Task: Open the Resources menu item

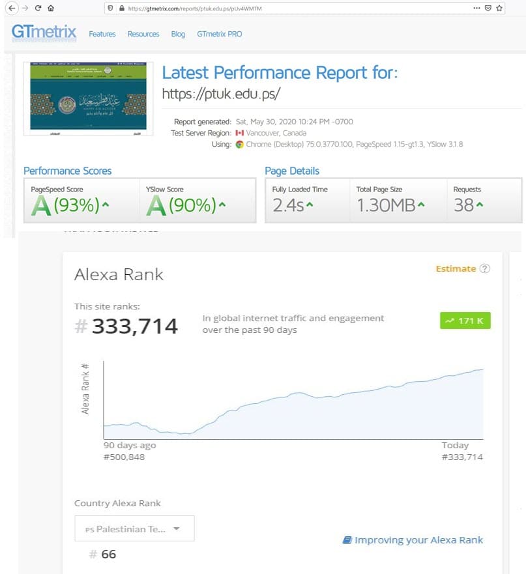Action: pyautogui.click(x=143, y=34)
